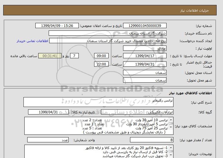Screen dimensions: 223x158
Task: Click the need date field next to تاریخ نیاز به کالا
Action: click(x=48, y=112)
